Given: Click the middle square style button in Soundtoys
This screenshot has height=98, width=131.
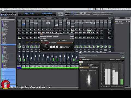Looking at the screenshot, I should tap(54, 47).
